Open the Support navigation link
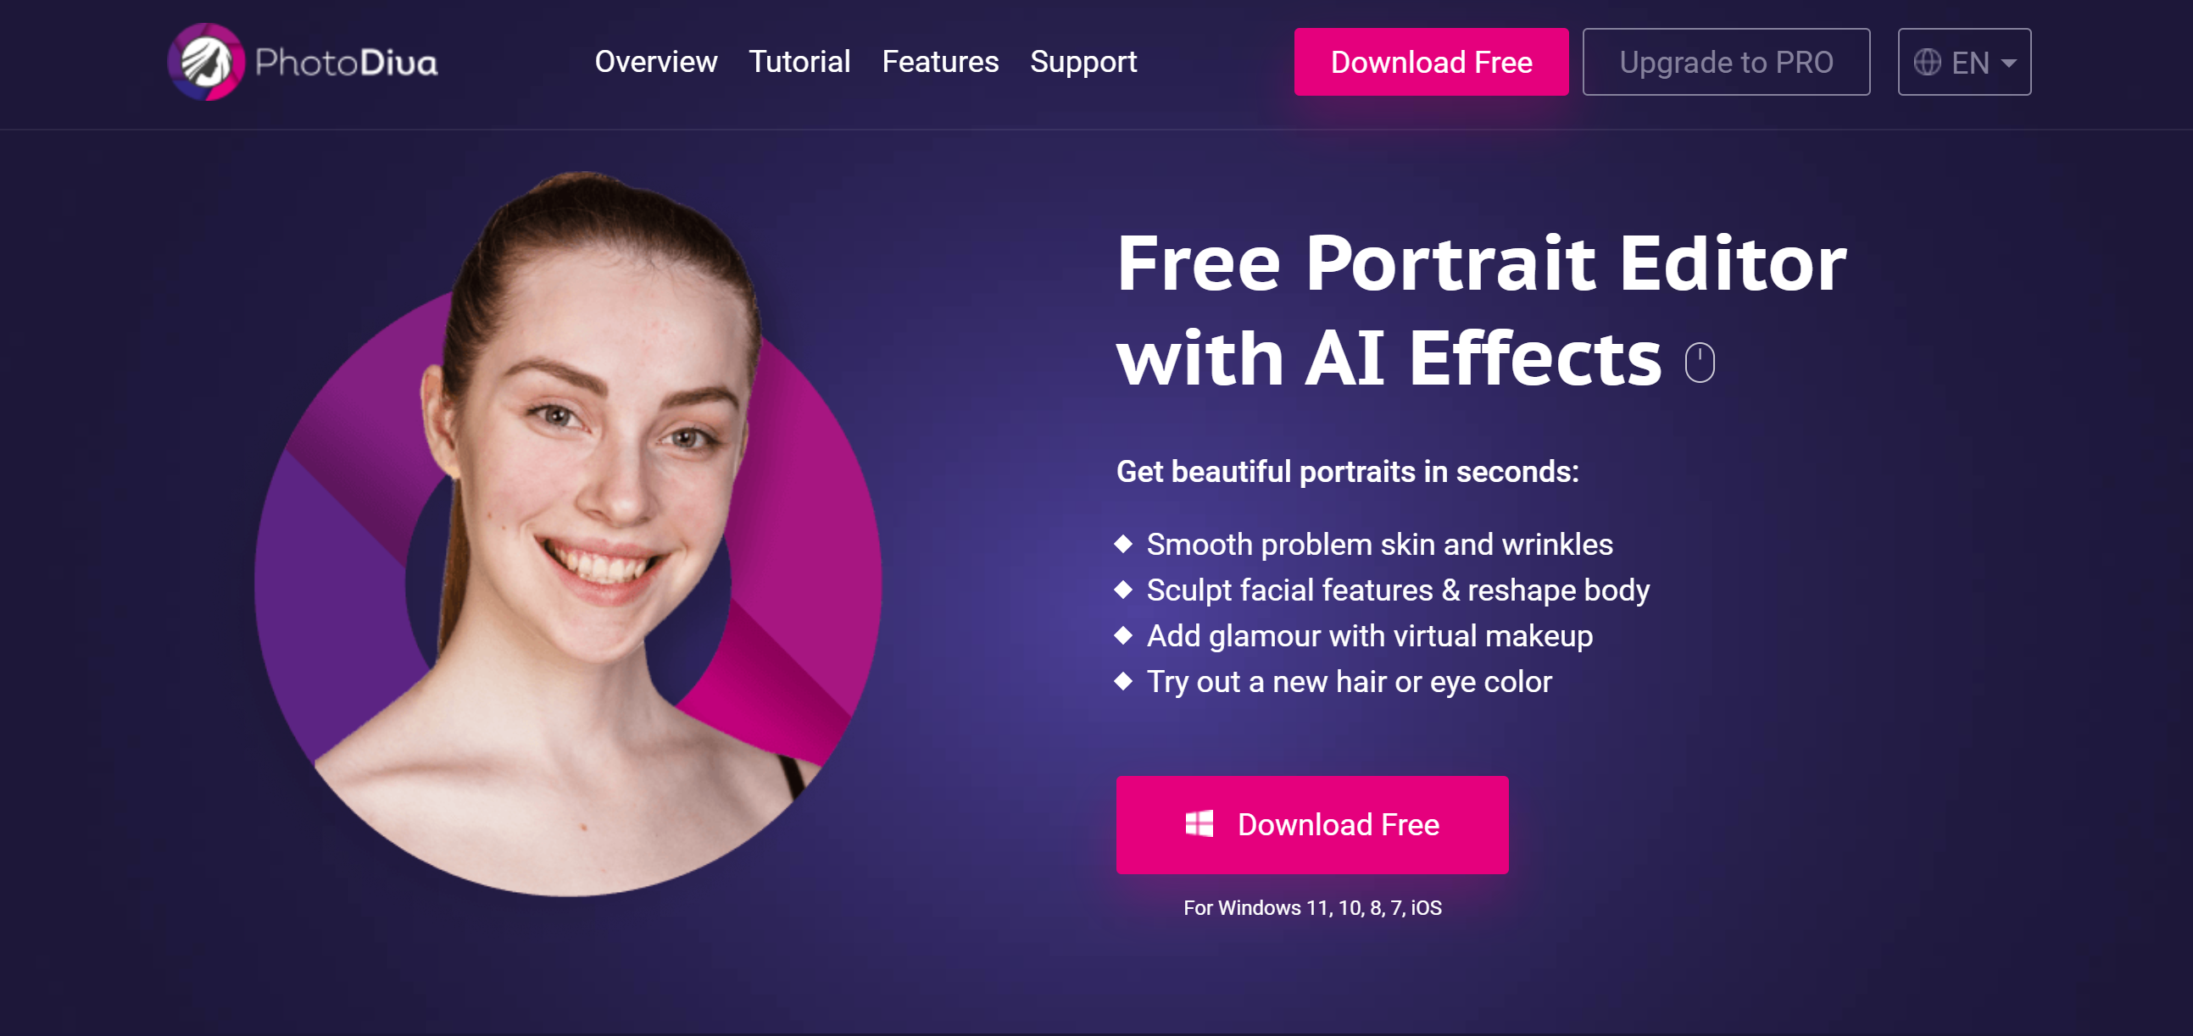Screen dimensions: 2193x1036 (x=1083, y=61)
